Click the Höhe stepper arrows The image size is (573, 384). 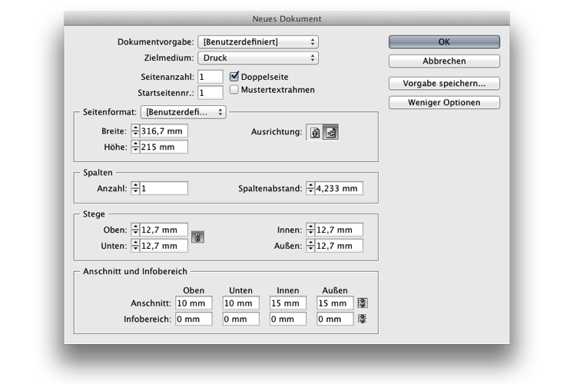point(135,147)
